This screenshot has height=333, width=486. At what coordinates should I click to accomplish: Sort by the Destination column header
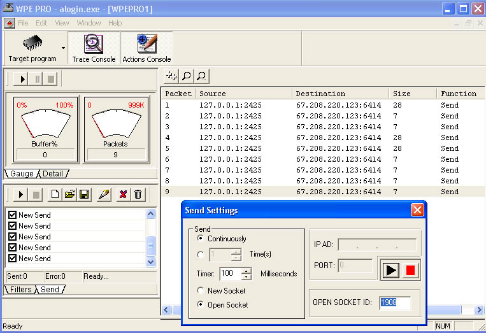pyautogui.click(x=340, y=94)
